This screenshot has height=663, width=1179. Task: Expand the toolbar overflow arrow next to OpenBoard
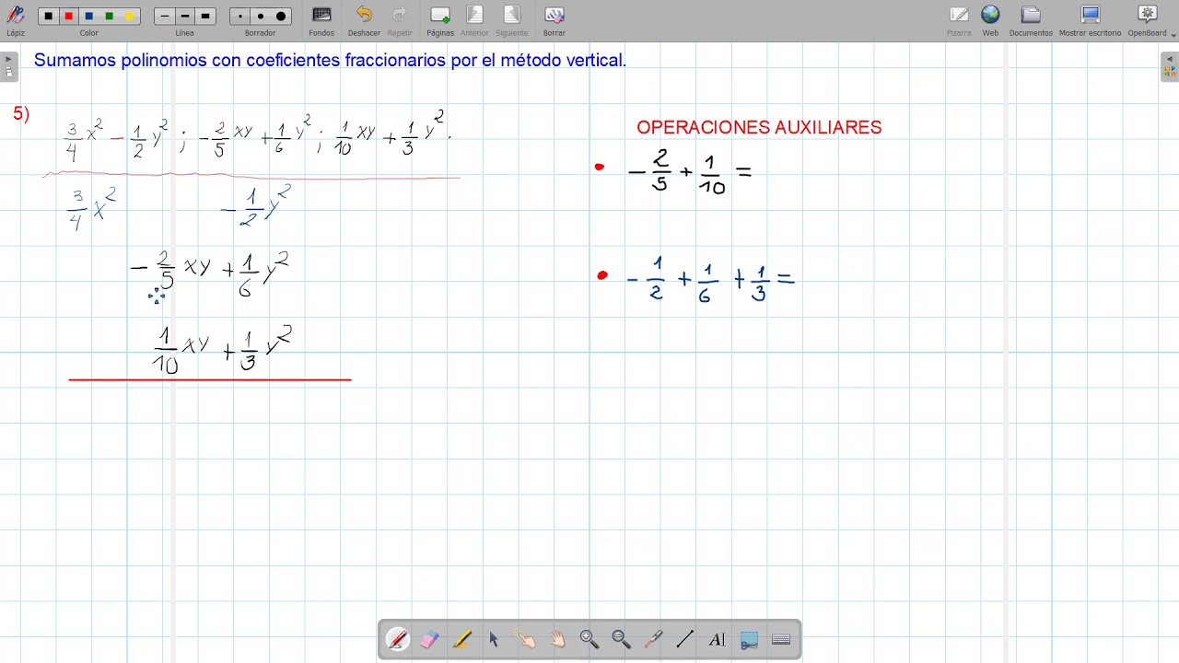(1173, 34)
